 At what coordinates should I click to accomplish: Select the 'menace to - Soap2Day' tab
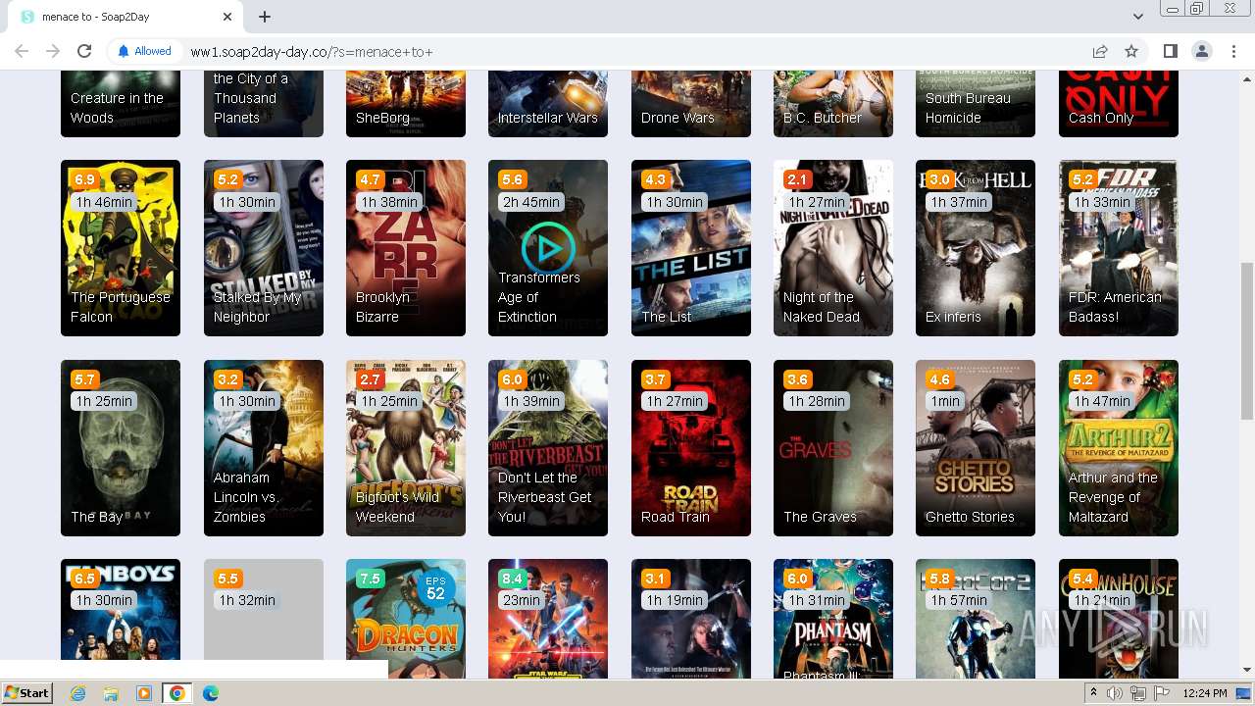tap(126, 17)
